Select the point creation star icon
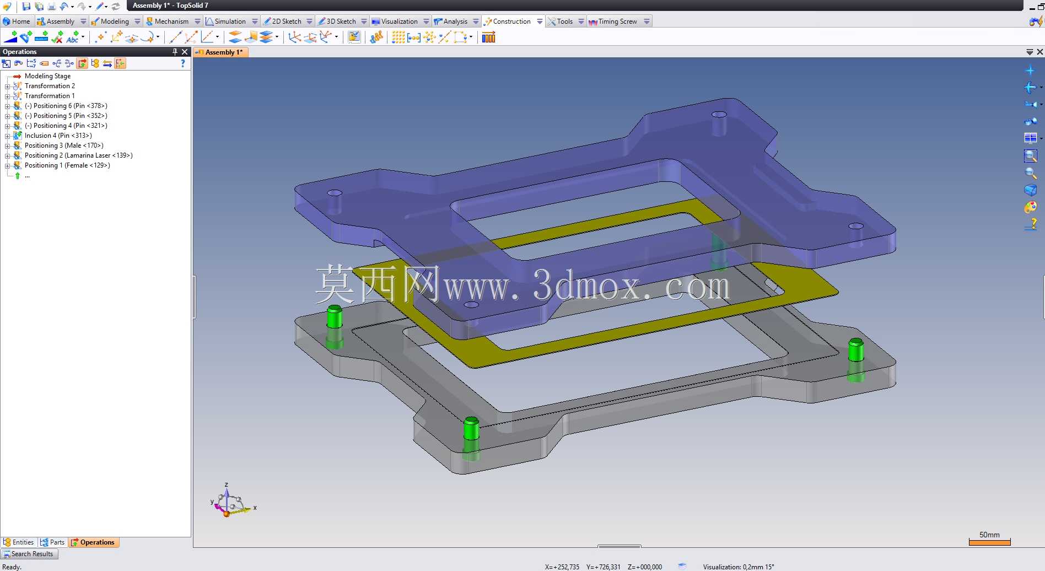The height and width of the screenshot is (571, 1045). pyautogui.click(x=100, y=37)
